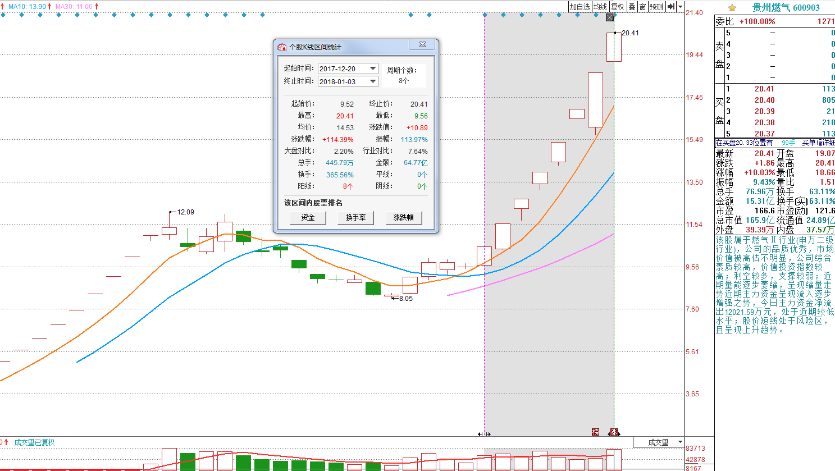Click the 叠 overlay toolbar button
The height and width of the screenshot is (471, 835).
pos(632,7)
